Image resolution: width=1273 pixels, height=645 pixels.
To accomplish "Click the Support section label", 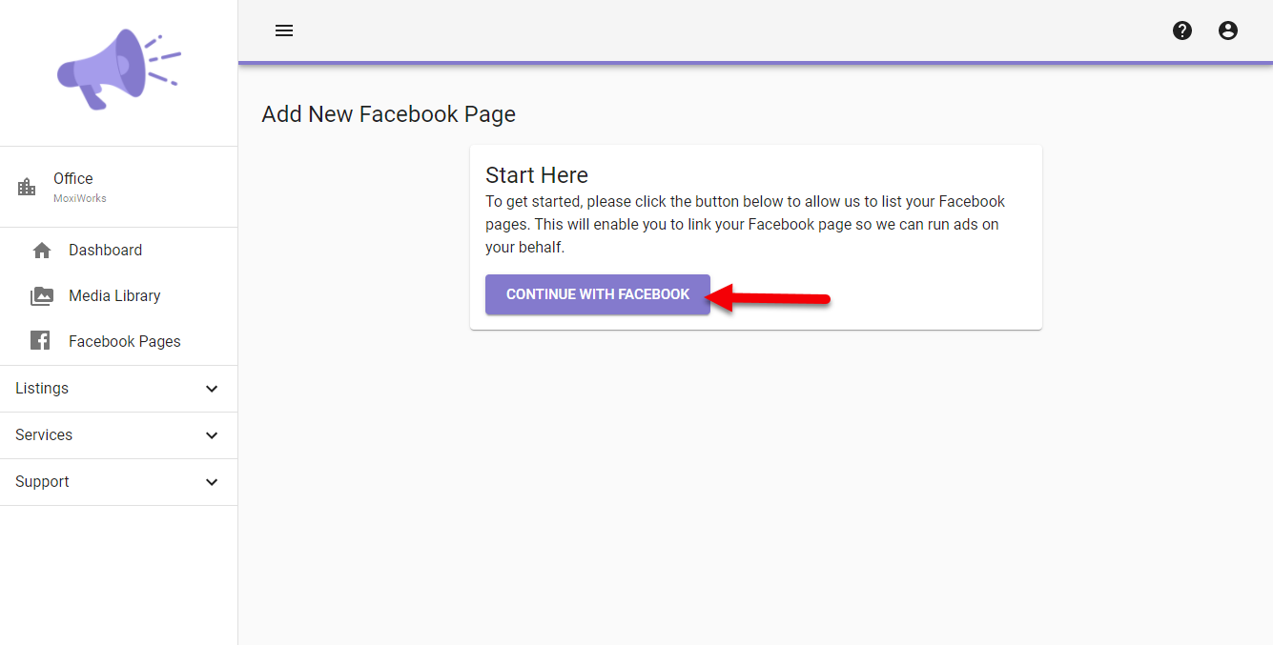I will click(x=42, y=482).
